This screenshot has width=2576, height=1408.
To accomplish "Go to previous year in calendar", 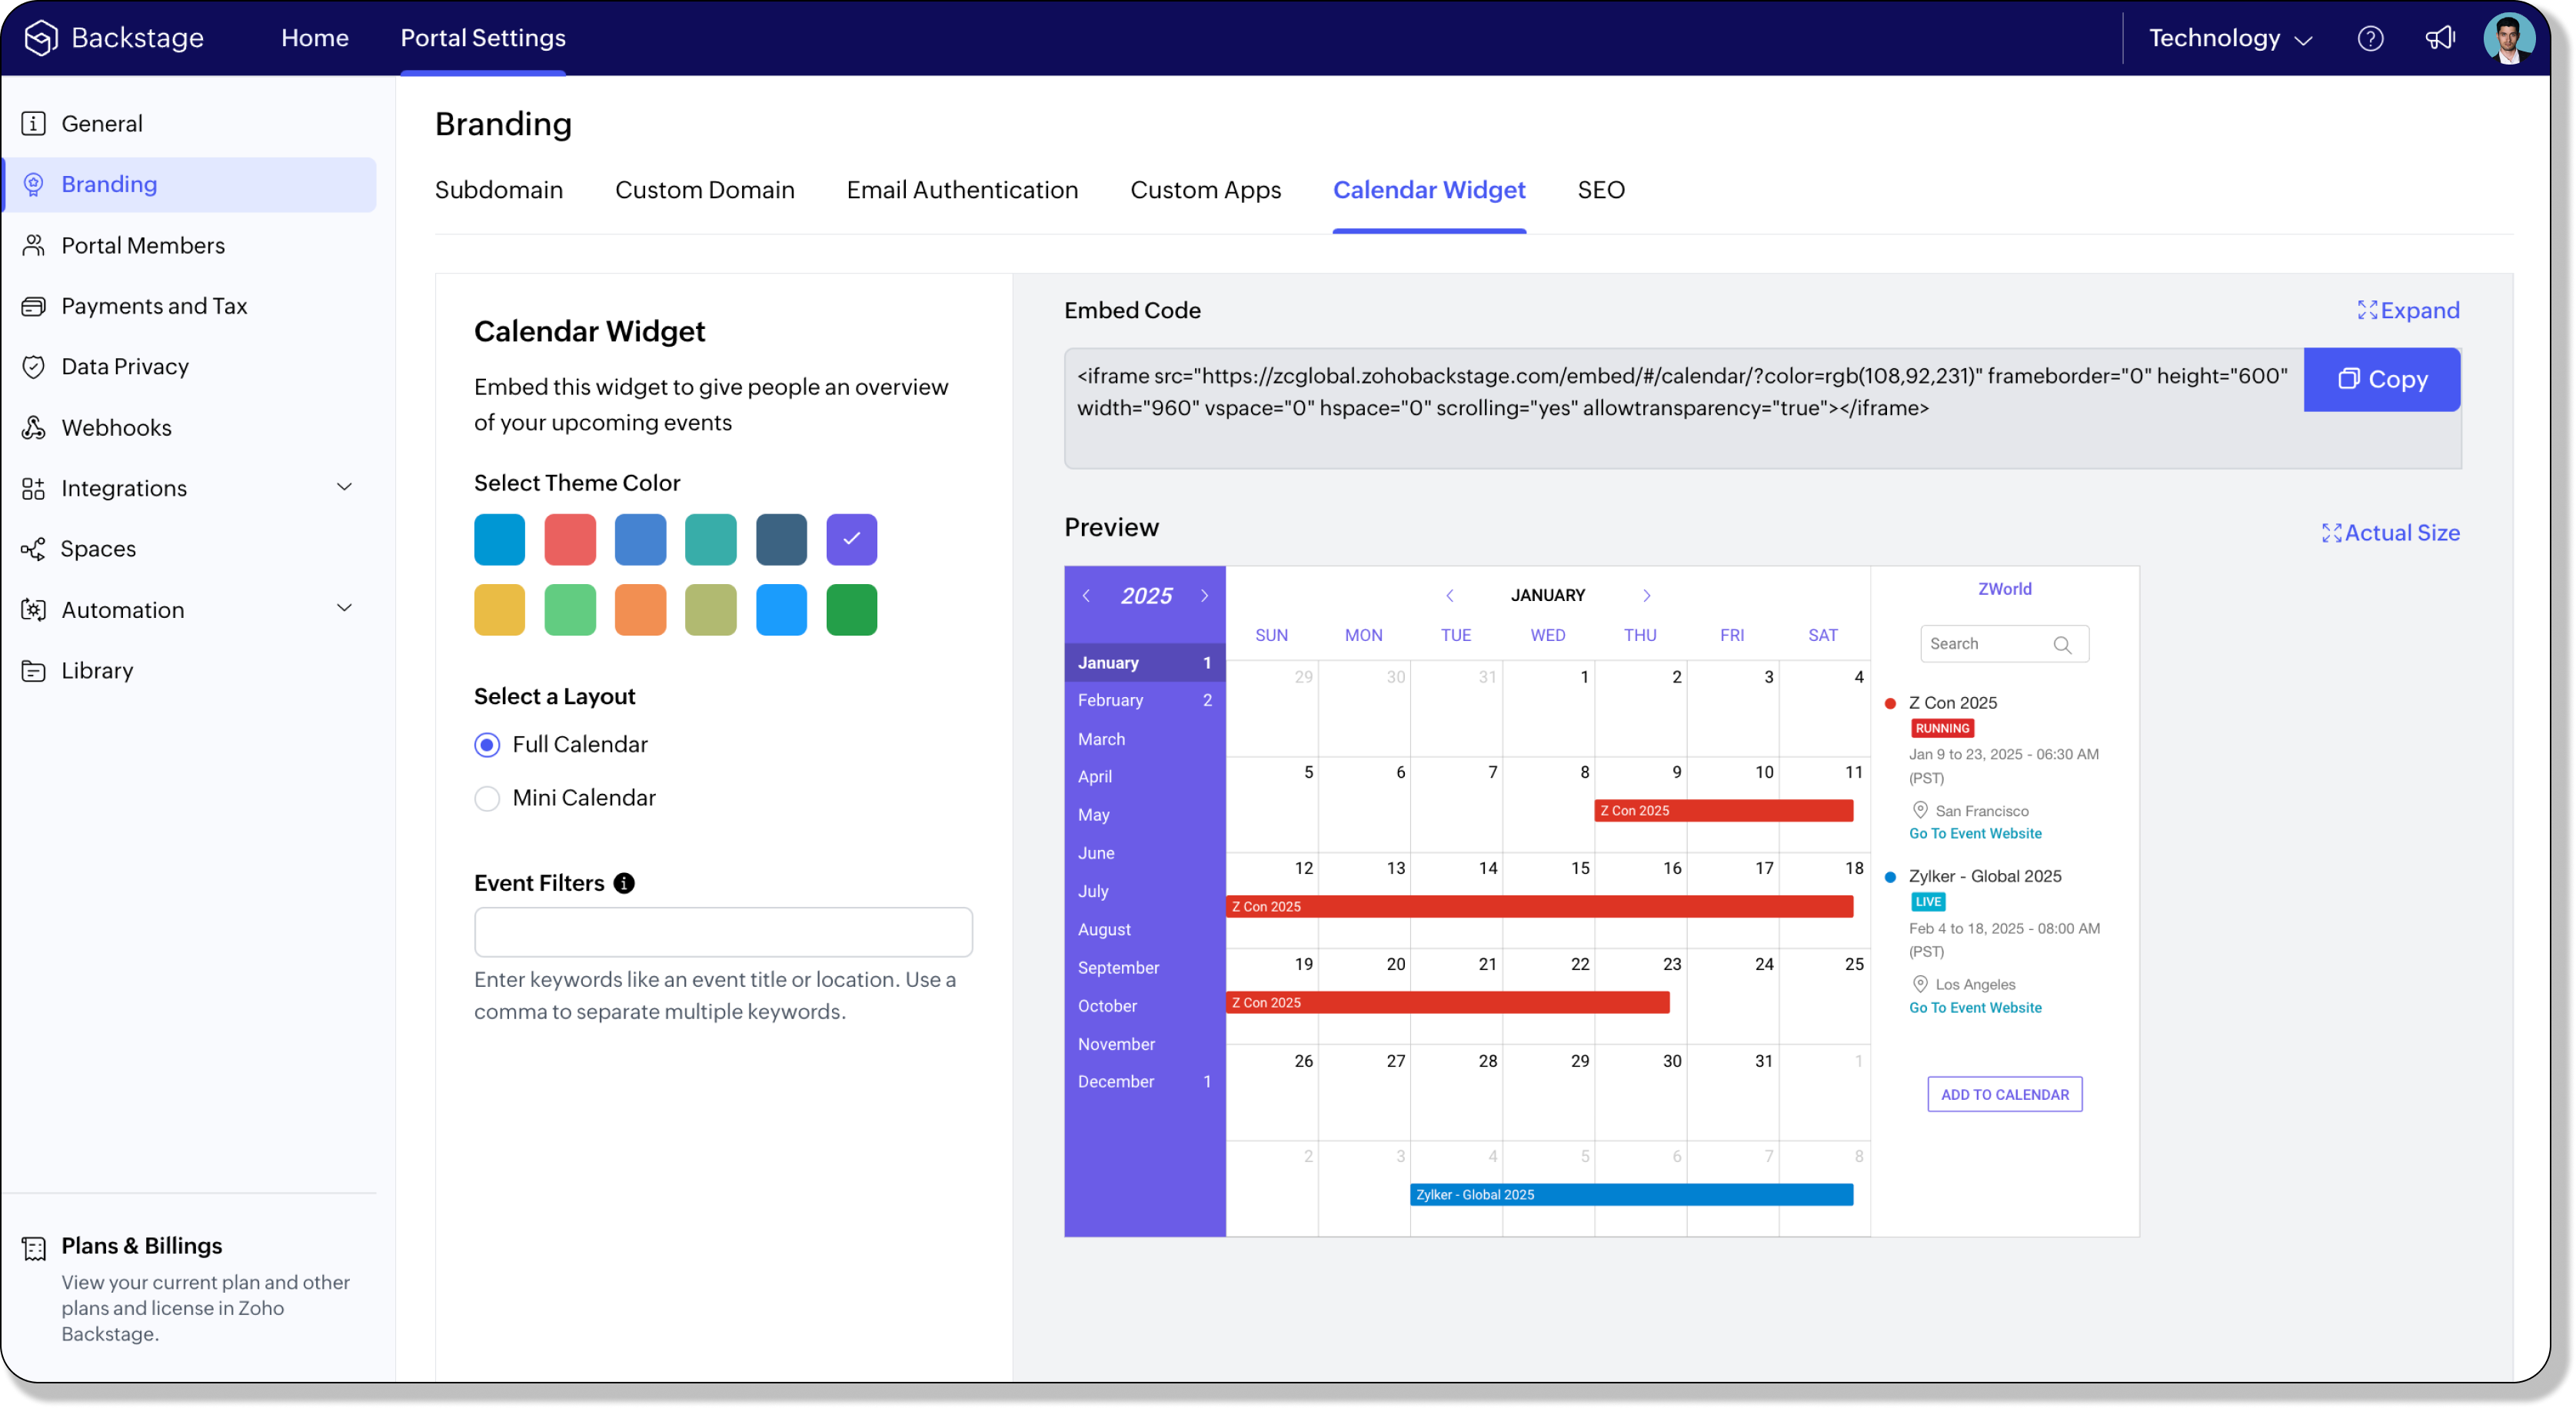I will pos(1086,596).
